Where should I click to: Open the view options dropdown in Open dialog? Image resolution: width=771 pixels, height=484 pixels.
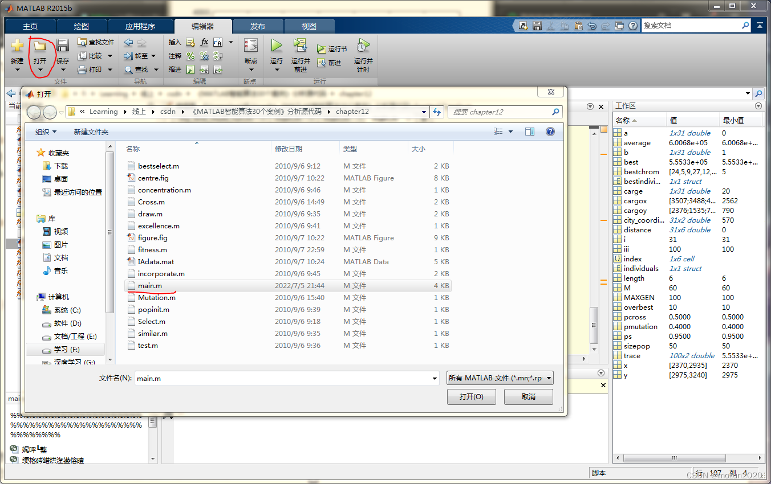pos(510,132)
